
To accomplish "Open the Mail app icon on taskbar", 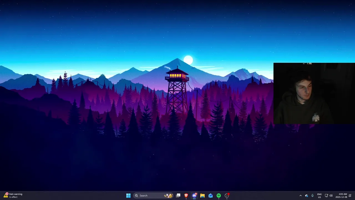I will click(211, 196).
